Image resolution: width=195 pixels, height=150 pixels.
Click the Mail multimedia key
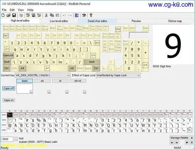[x=53, y=28]
